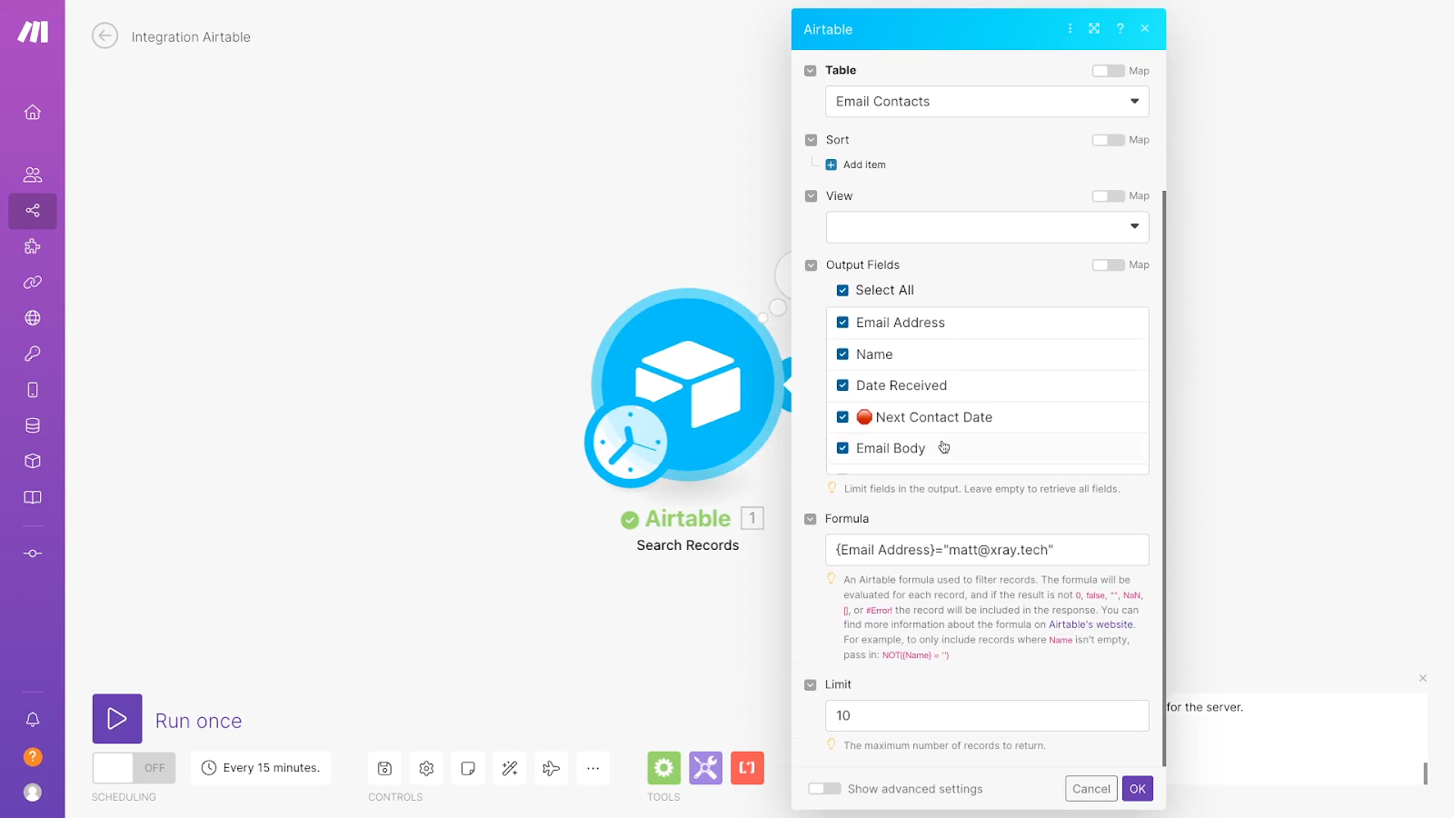Uncheck the Email Body output field

pyautogui.click(x=842, y=448)
